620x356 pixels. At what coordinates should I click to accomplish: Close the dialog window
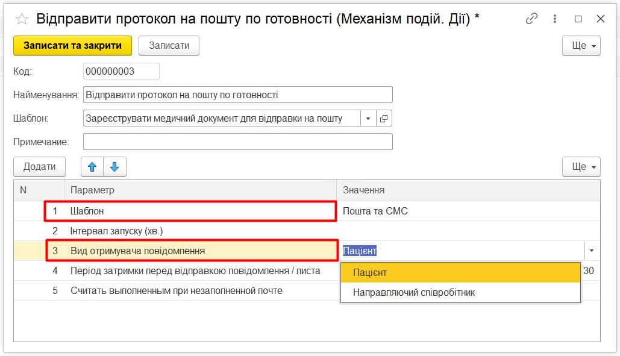pos(601,19)
